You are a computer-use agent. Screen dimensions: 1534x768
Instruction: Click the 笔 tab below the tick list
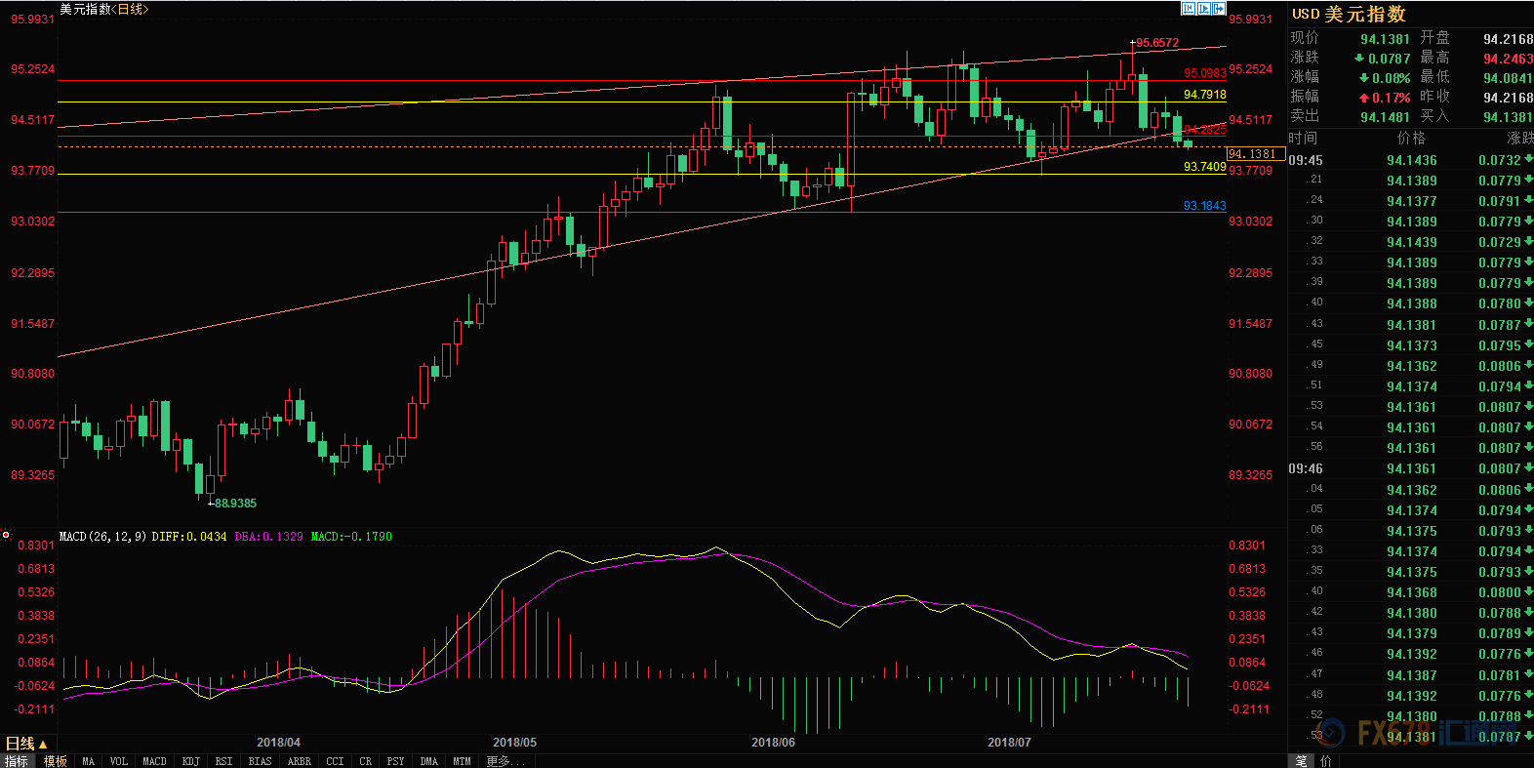tap(1301, 761)
